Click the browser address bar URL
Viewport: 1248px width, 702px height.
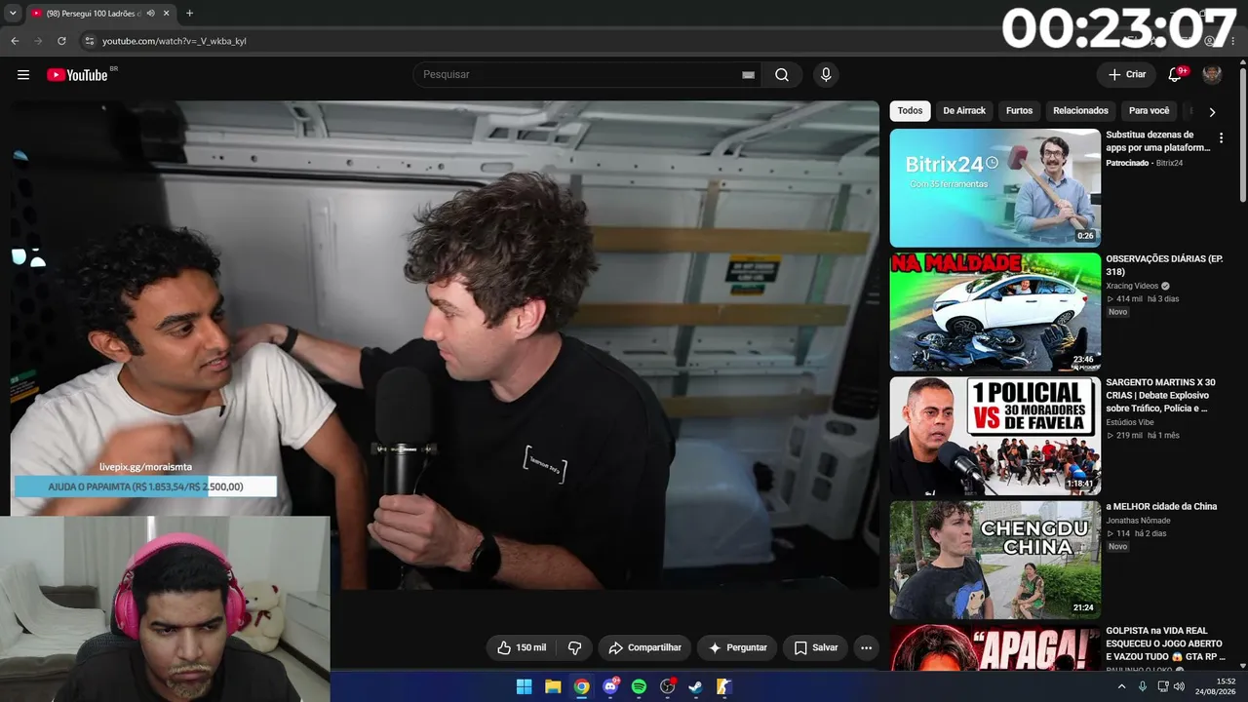175,41
